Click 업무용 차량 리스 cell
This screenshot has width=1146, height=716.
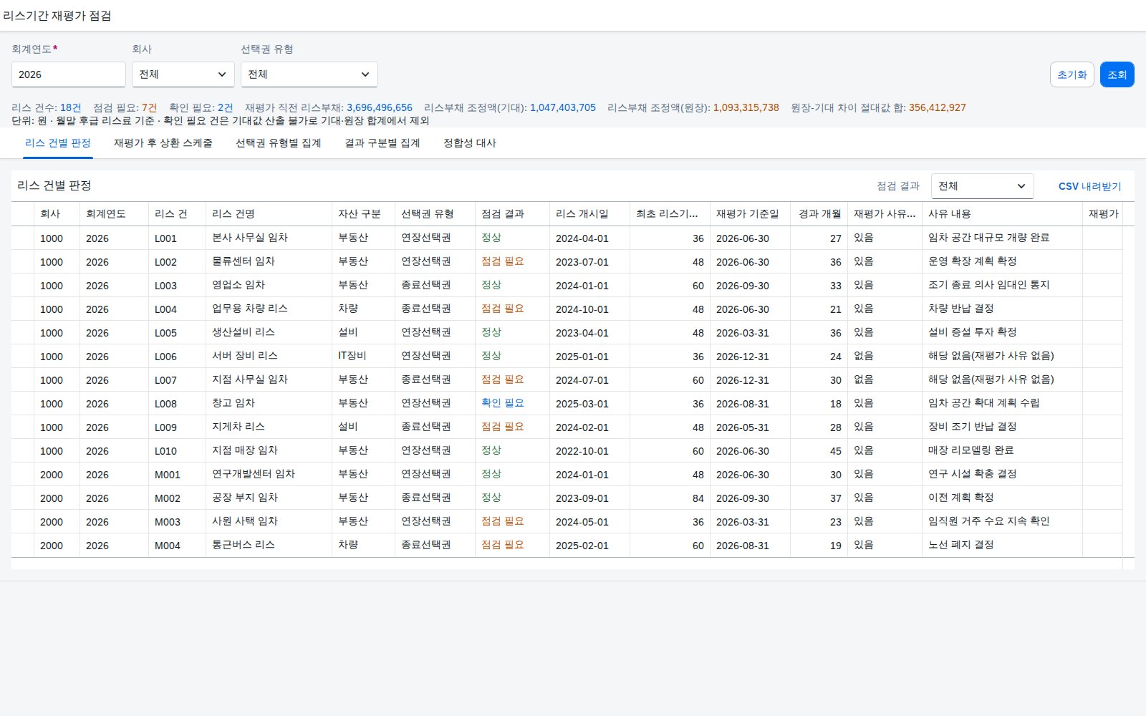coord(269,309)
